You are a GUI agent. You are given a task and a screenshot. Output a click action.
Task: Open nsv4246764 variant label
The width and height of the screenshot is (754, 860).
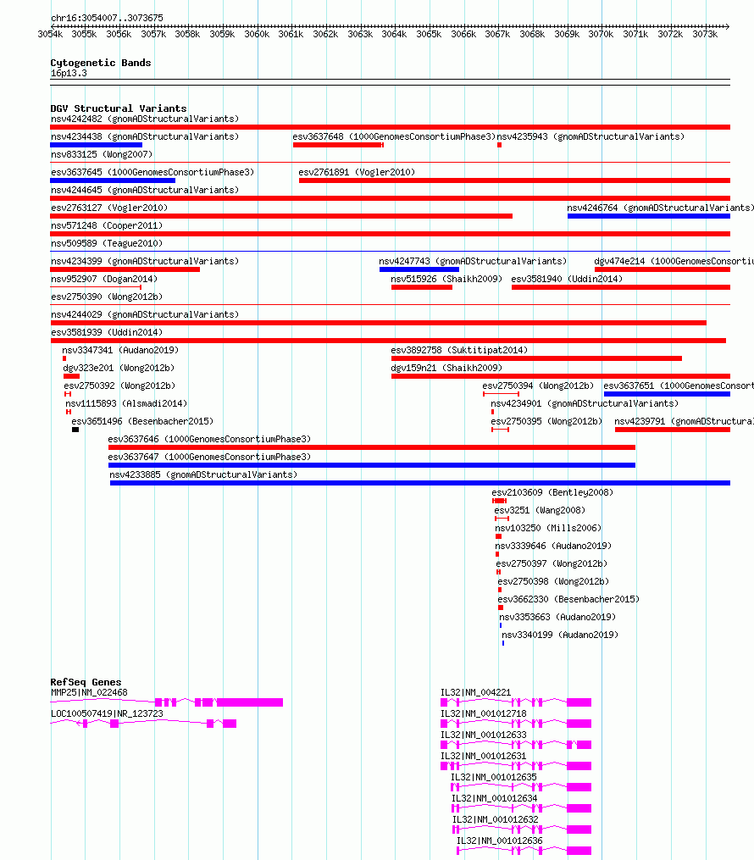click(660, 208)
